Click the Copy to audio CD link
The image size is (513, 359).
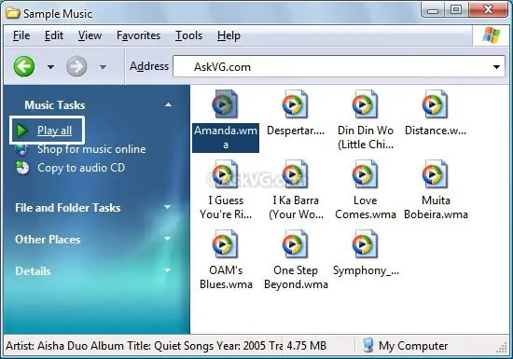point(81,168)
